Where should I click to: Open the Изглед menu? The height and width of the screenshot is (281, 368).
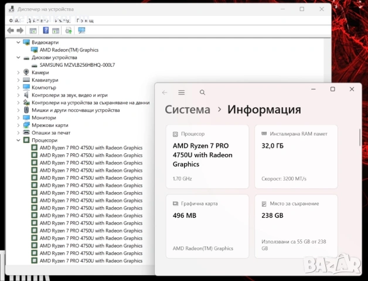tap(63, 20)
